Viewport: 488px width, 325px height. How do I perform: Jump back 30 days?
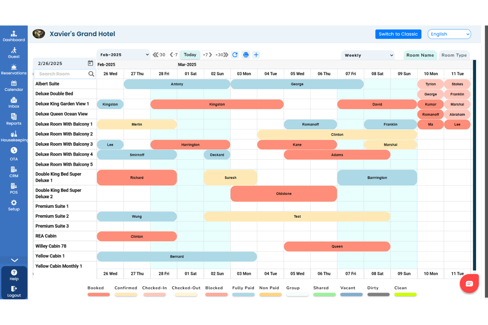pyautogui.click(x=159, y=55)
